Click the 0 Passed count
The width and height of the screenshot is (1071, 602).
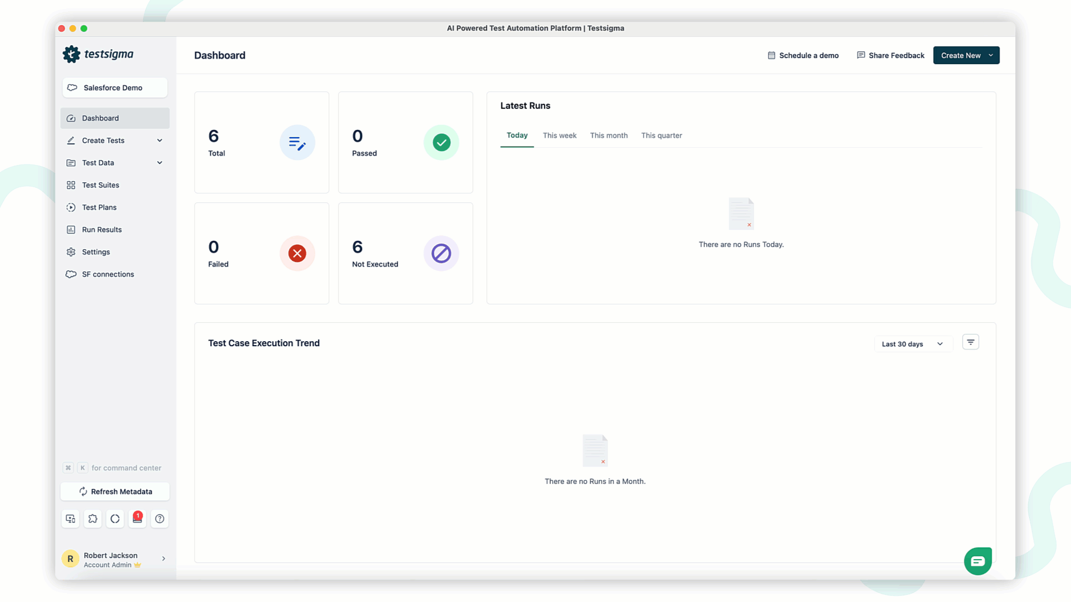358,136
